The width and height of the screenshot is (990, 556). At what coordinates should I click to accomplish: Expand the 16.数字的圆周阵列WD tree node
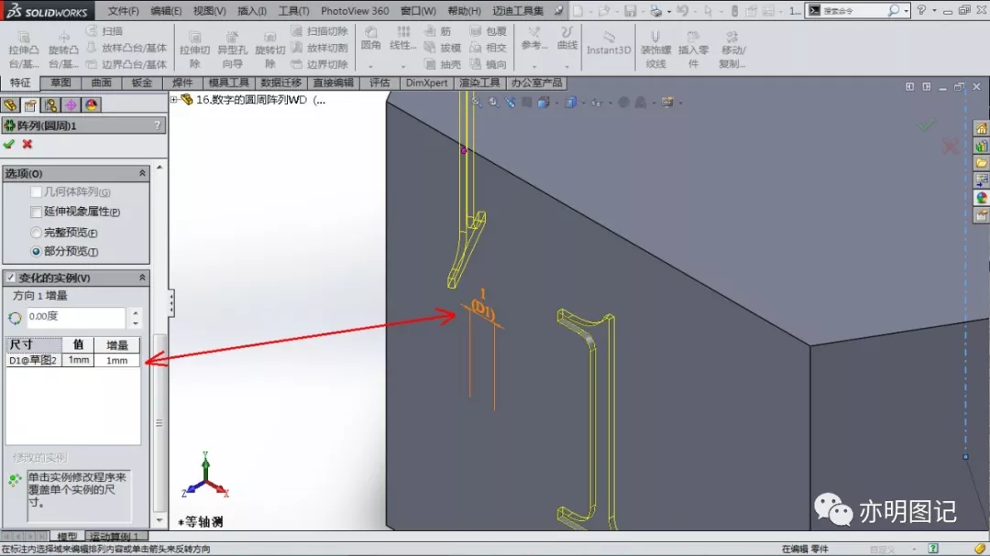tap(173, 100)
